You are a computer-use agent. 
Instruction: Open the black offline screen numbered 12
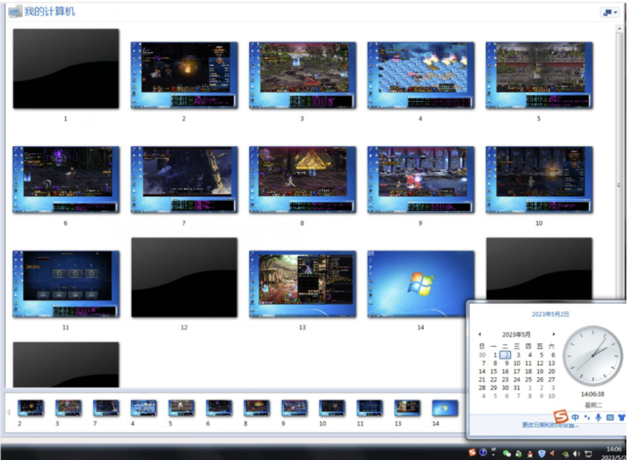coord(184,278)
